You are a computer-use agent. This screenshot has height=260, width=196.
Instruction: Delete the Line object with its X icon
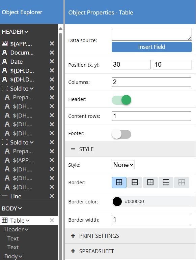pos(52,196)
